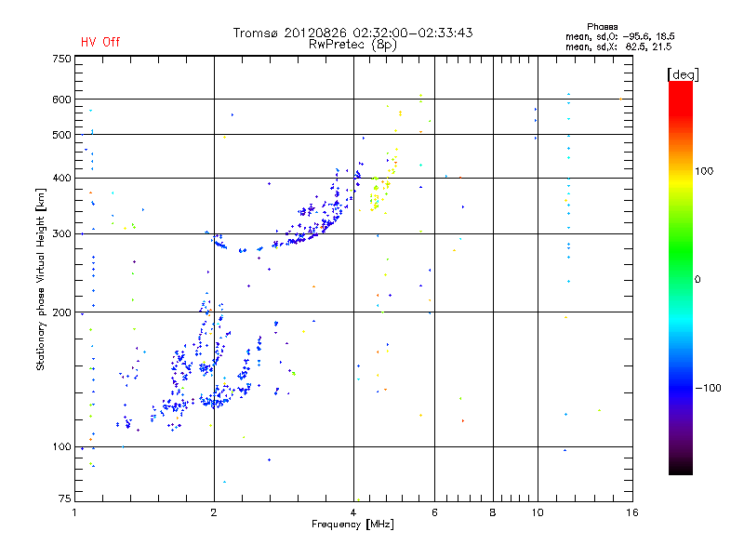Click the x-axis tick label "16"
This screenshot has width=744, height=558.
(632, 512)
